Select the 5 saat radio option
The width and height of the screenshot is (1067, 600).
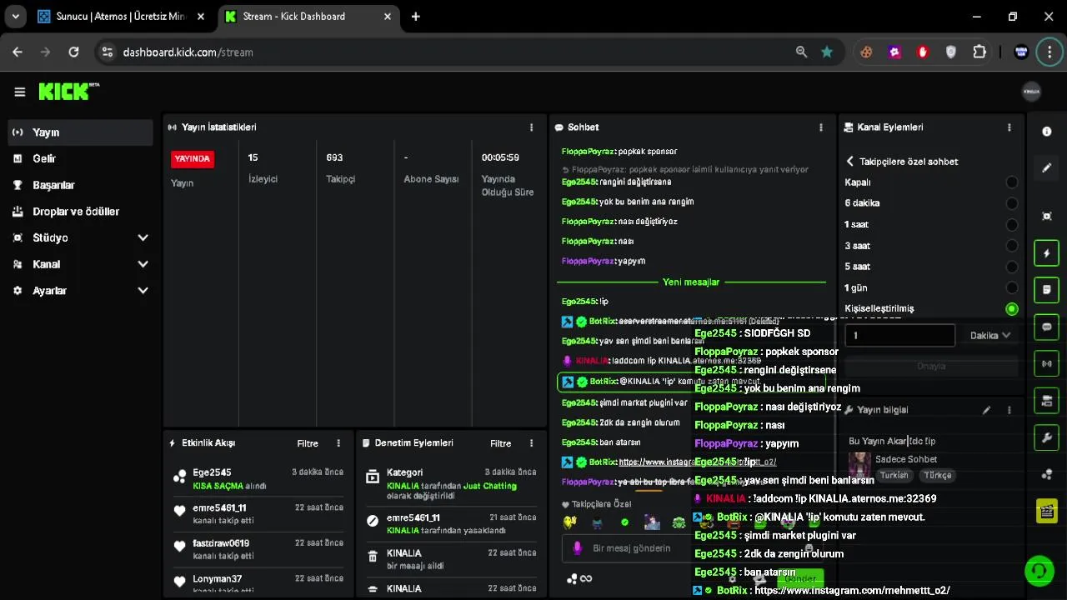(x=1011, y=267)
